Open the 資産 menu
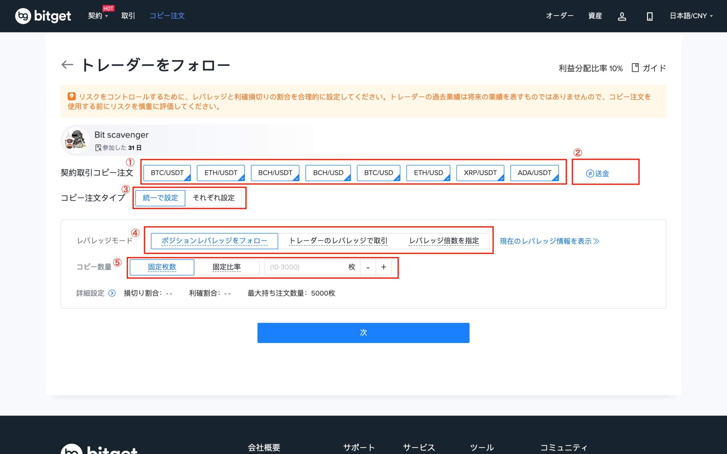This screenshot has width=727, height=454. (x=595, y=16)
